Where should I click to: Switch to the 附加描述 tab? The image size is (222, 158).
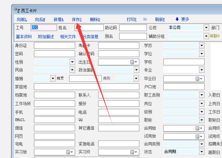click(46, 36)
